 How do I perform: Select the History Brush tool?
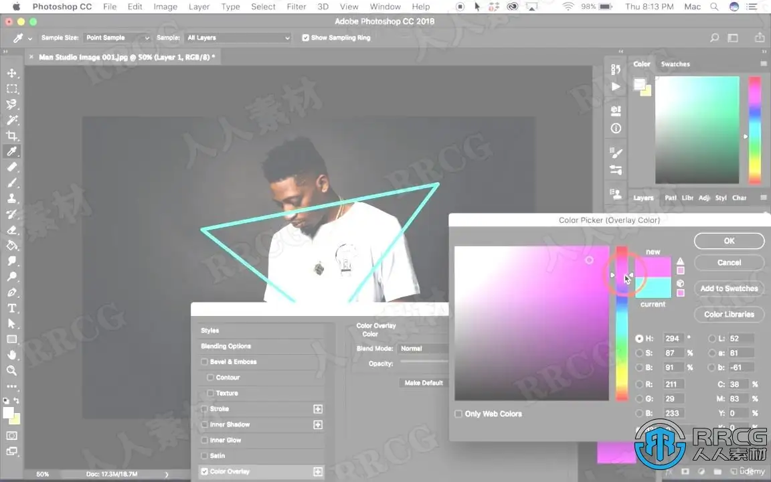pos(12,214)
